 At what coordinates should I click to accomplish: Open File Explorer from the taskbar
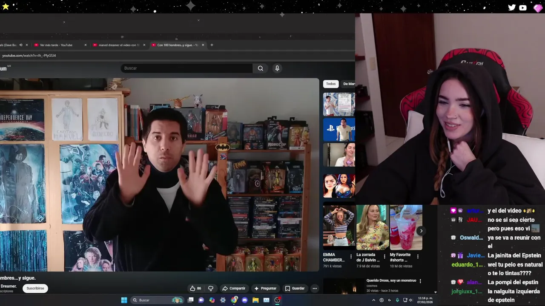click(x=255, y=300)
